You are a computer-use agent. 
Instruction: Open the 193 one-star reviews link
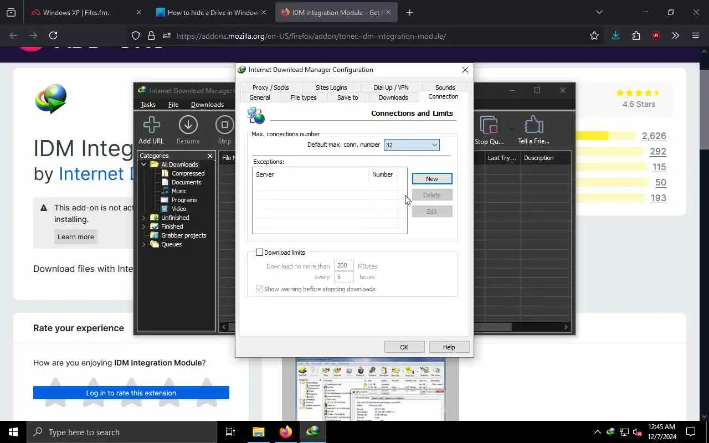click(x=659, y=198)
